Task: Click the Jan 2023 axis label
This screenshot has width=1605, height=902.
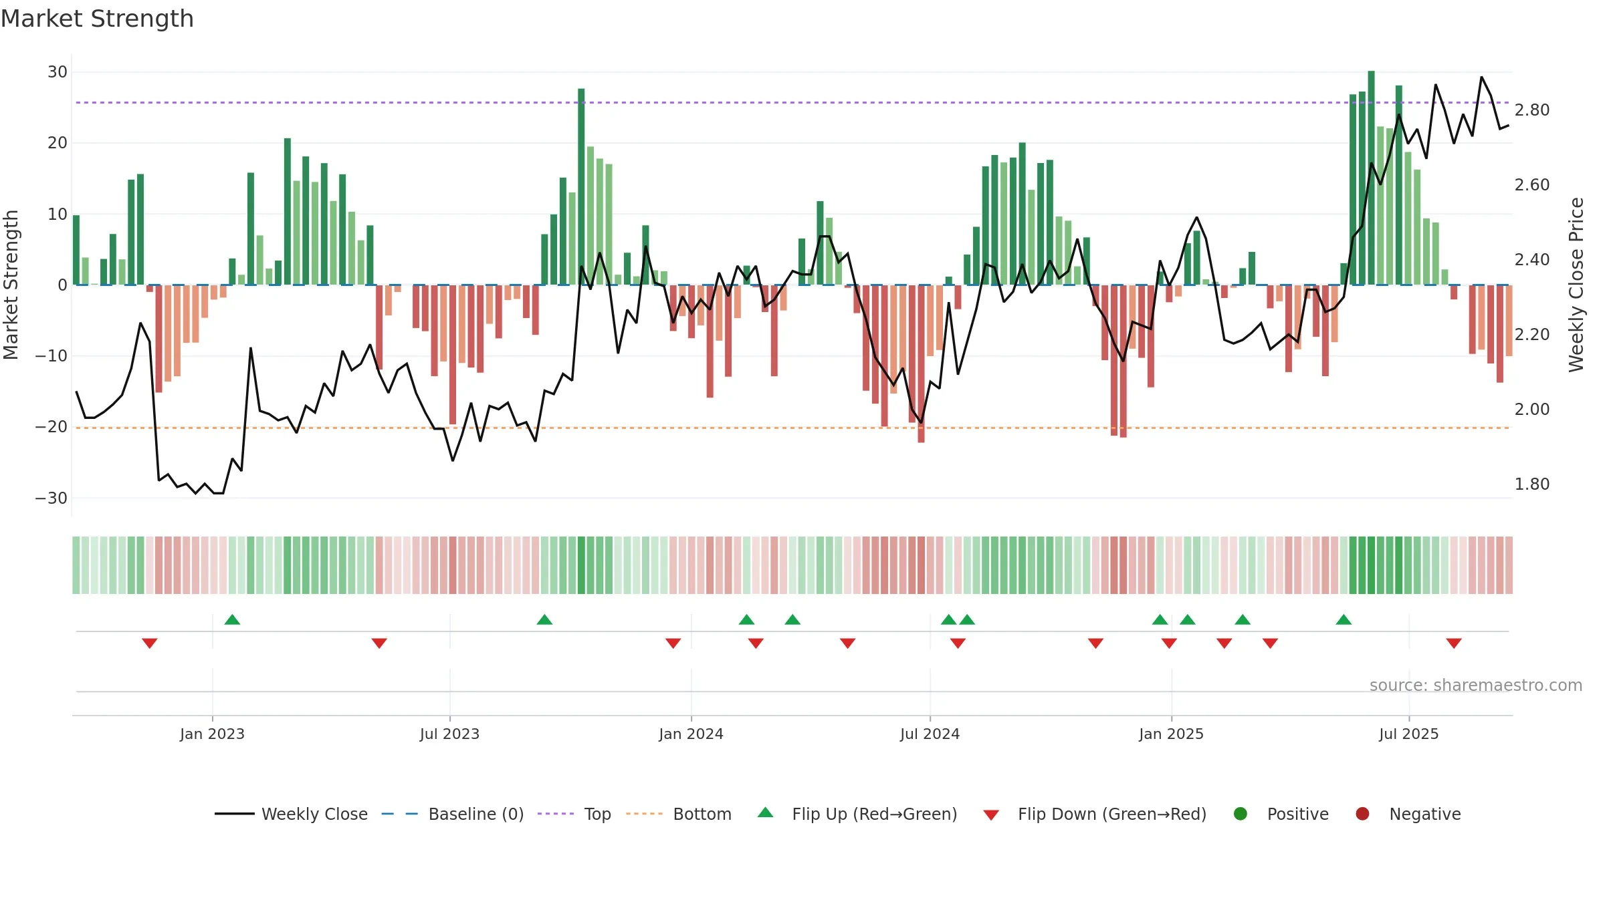Action: point(212,734)
